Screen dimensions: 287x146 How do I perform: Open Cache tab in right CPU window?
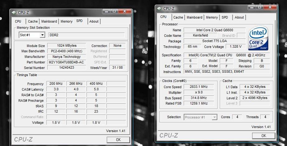178,17
